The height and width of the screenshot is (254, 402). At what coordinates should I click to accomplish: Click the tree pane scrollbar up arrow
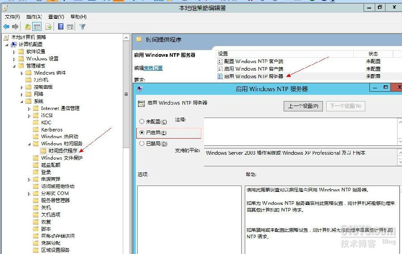[126, 38]
